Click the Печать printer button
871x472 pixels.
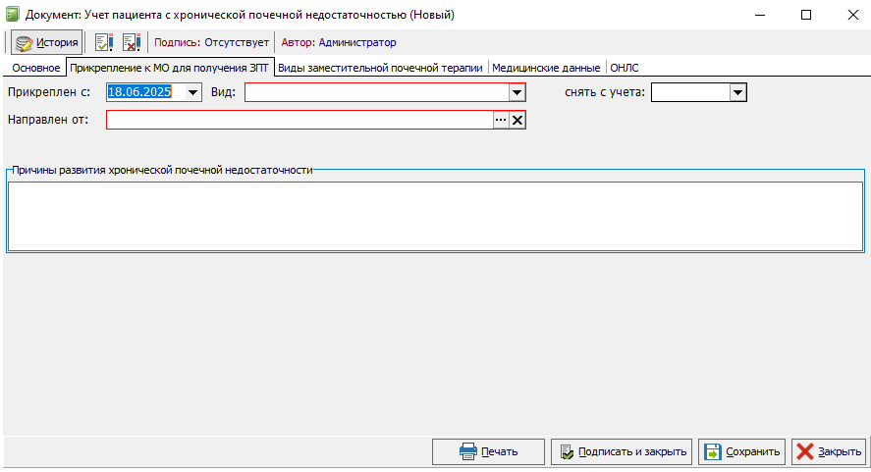(488, 452)
